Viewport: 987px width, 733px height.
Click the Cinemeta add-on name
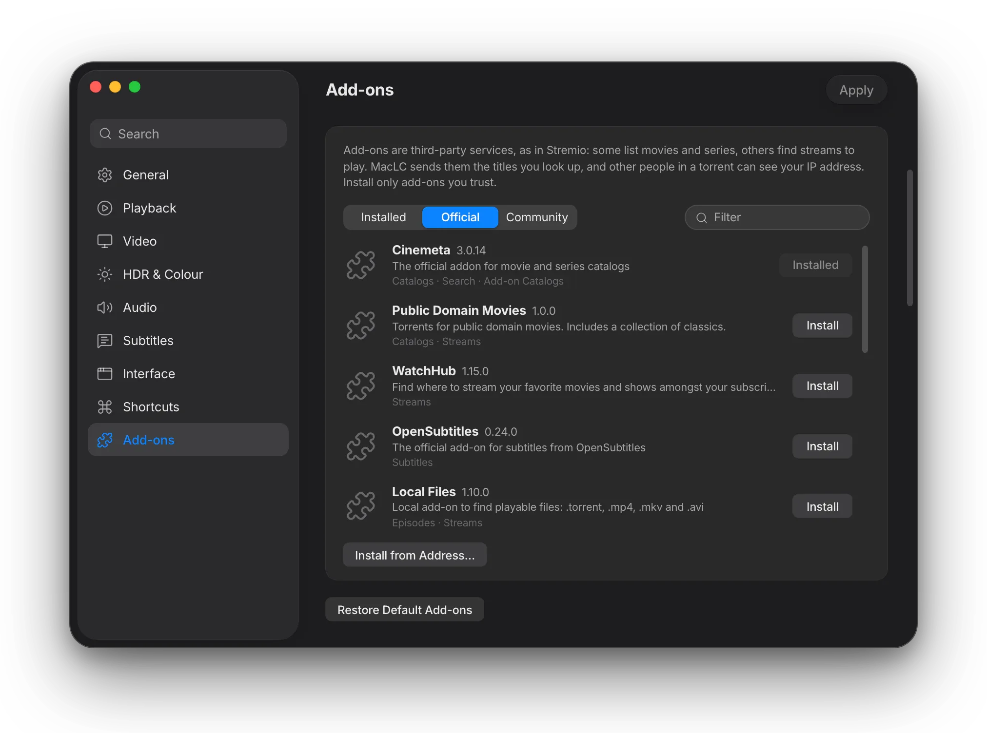point(421,250)
